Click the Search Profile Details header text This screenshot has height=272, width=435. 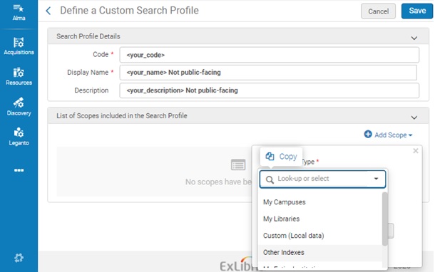[88, 36]
